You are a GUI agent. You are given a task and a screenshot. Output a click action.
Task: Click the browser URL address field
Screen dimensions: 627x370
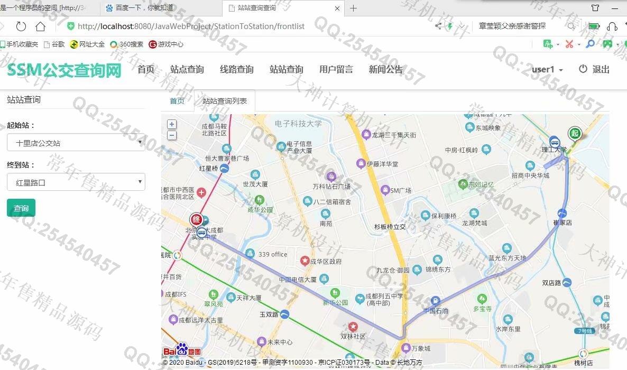(x=191, y=26)
